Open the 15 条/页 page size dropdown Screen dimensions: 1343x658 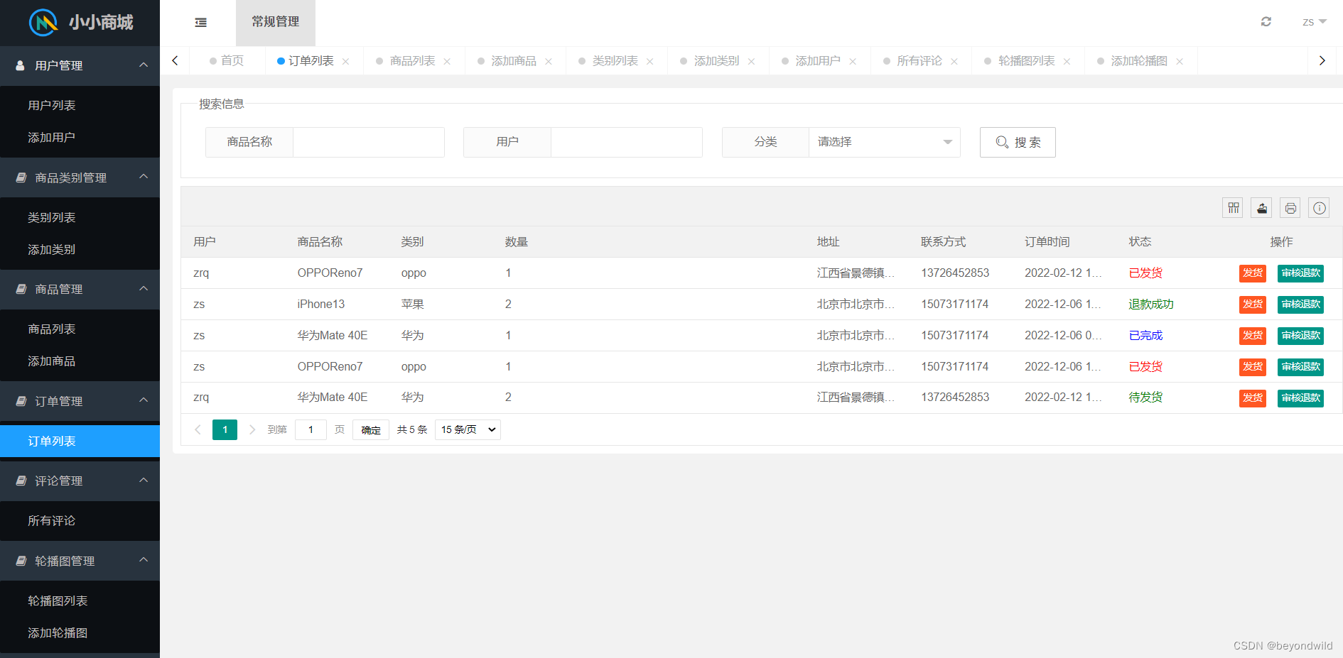tap(468, 429)
